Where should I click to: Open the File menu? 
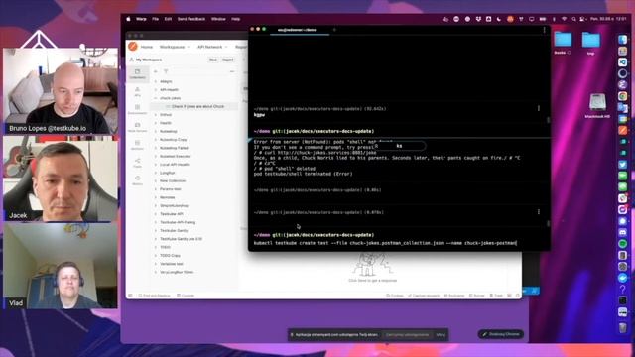[155, 19]
